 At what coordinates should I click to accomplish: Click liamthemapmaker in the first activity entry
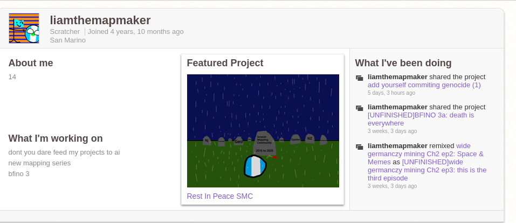click(397, 76)
